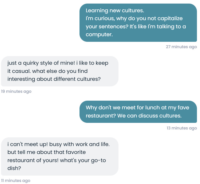Click the line "Why don't we meet for lunch"

pyautogui.click(x=130, y=108)
